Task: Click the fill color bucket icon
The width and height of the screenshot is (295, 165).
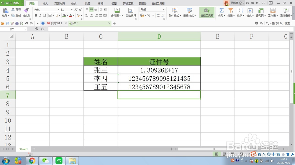Action: pos(64,16)
